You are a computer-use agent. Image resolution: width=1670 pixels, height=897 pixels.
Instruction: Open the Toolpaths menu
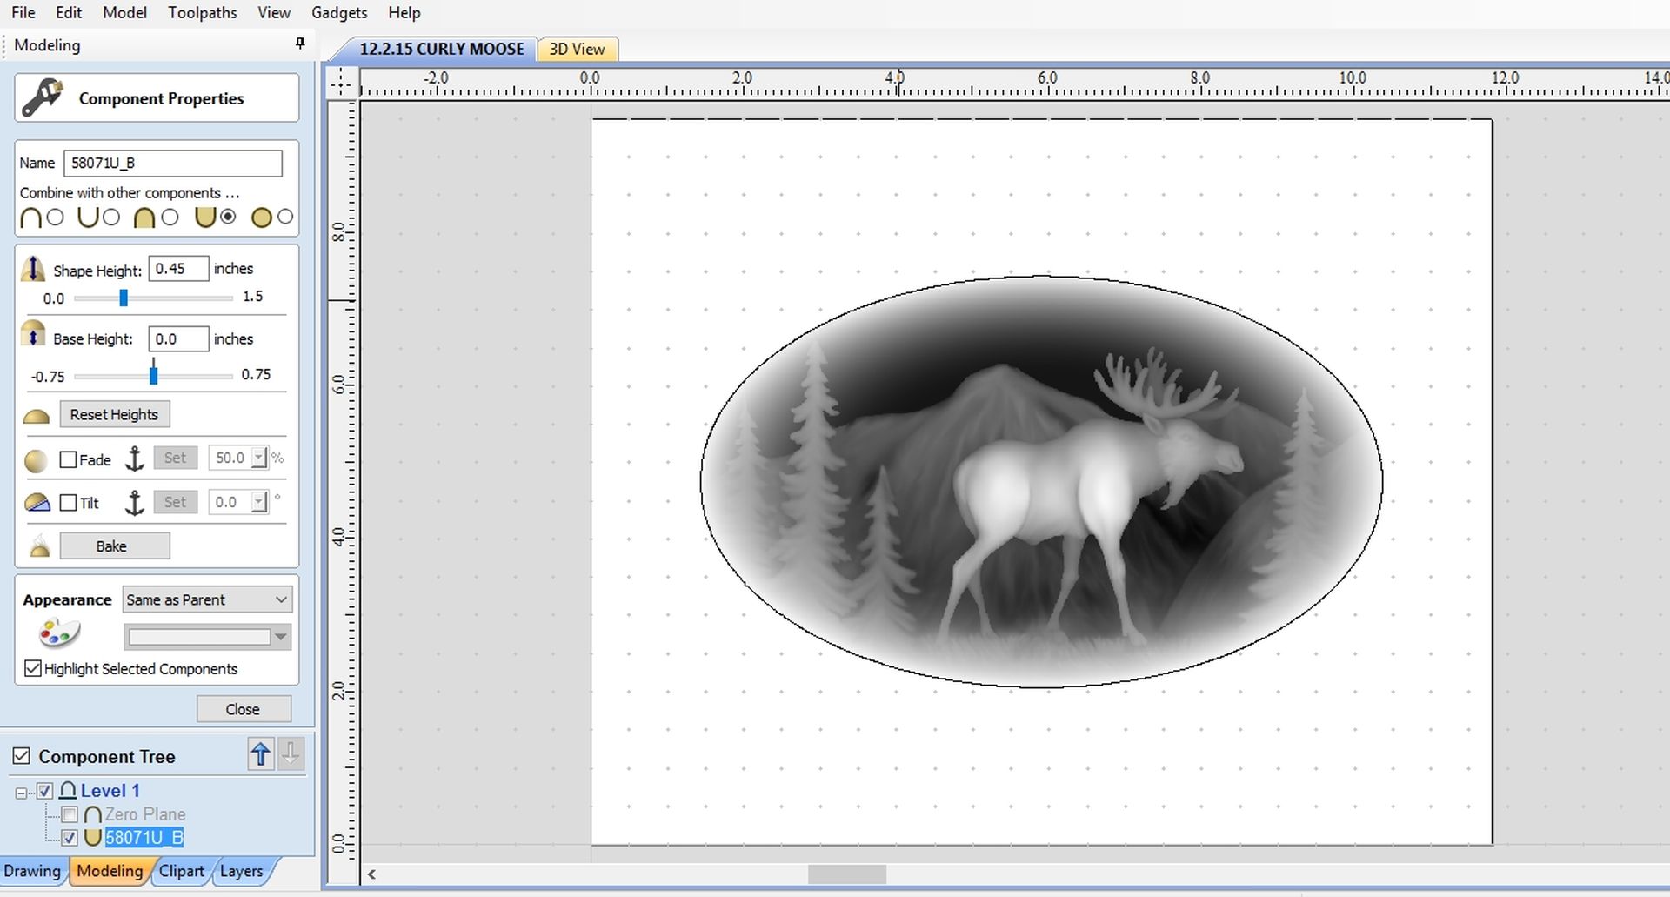(x=202, y=13)
